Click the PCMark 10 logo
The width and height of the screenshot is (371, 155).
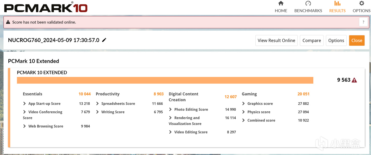46,7
